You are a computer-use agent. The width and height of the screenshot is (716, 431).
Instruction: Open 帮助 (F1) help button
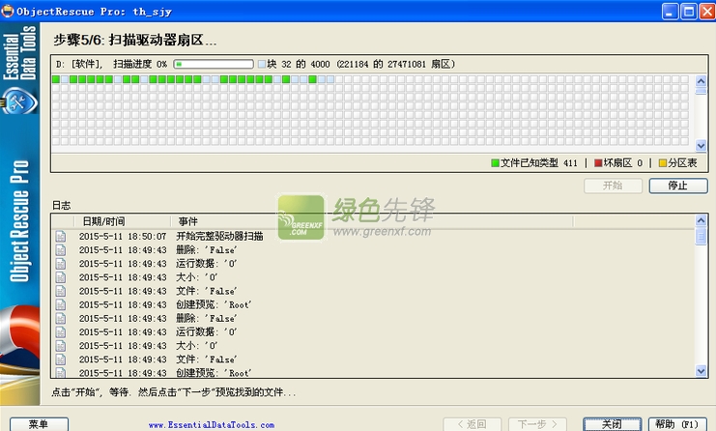coord(677,424)
